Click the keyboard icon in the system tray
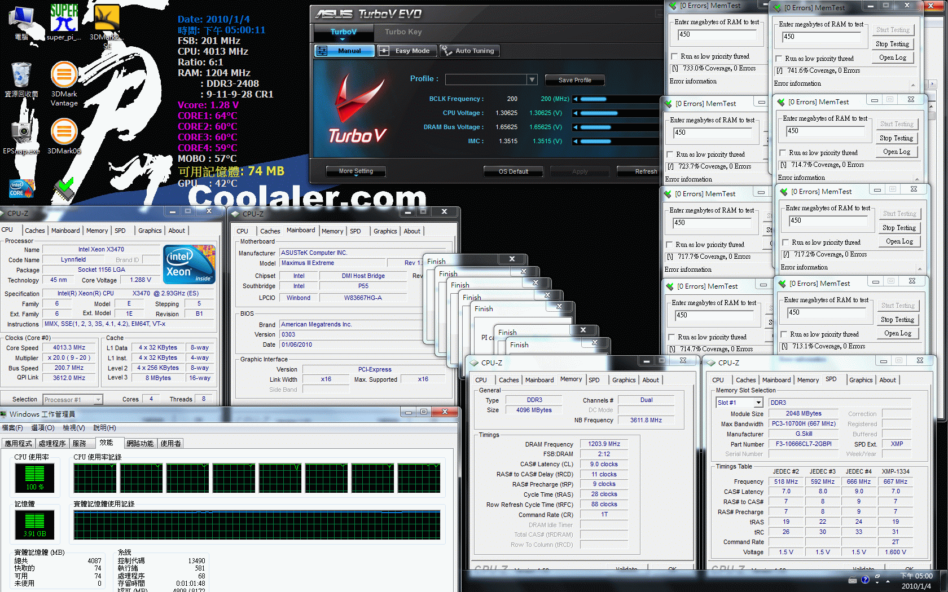Viewport: 948px width, 592px height. (x=853, y=580)
